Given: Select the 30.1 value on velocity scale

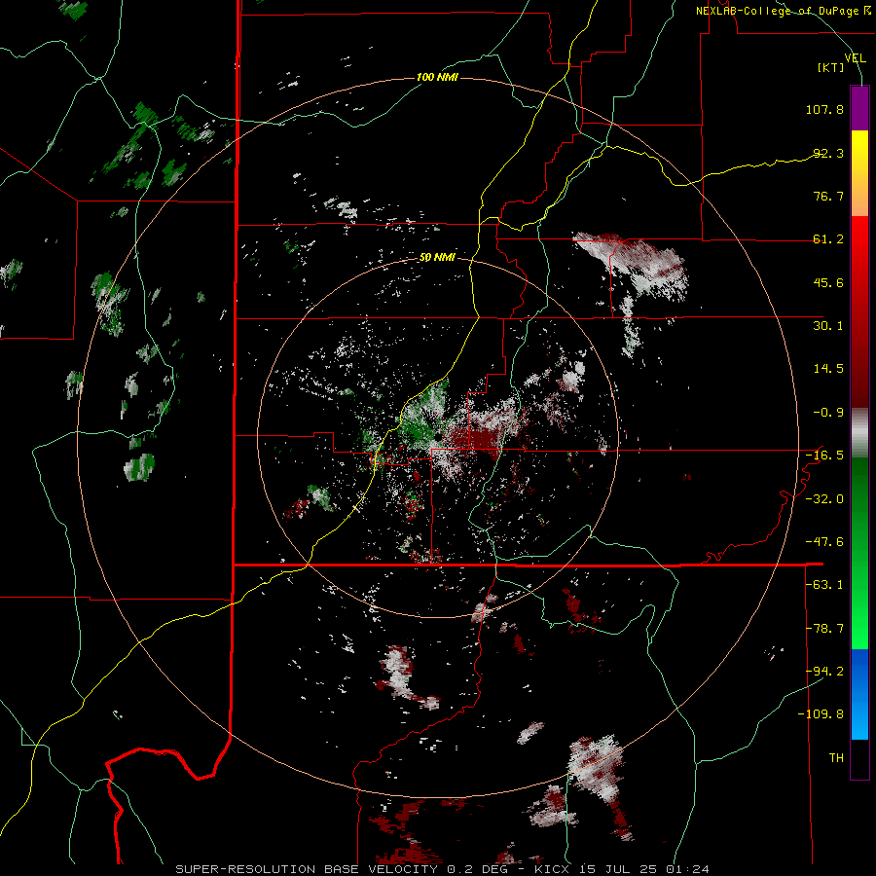Looking at the screenshot, I should (x=828, y=326).
